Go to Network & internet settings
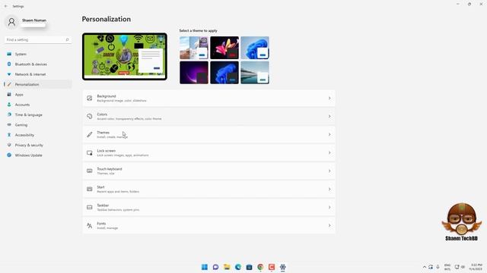 coord(38,74)
